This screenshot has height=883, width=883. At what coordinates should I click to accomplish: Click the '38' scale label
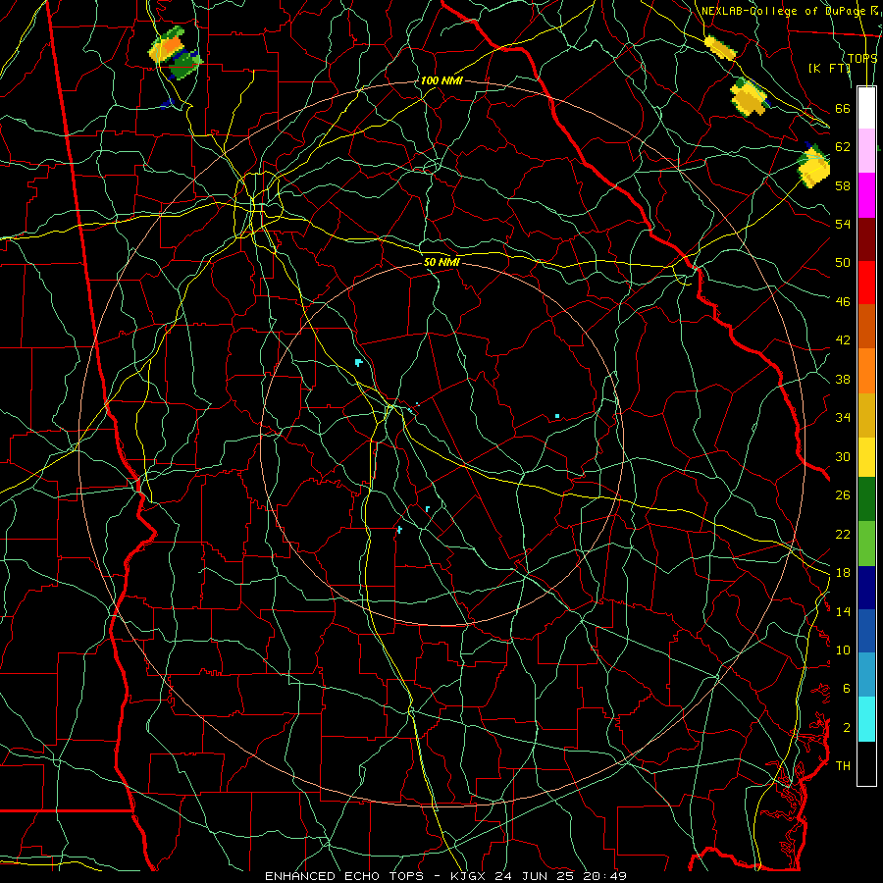[x=843, y=379]
